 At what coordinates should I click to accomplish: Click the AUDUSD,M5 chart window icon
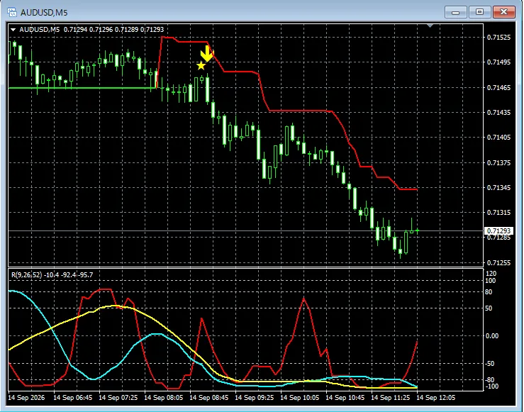12,12
